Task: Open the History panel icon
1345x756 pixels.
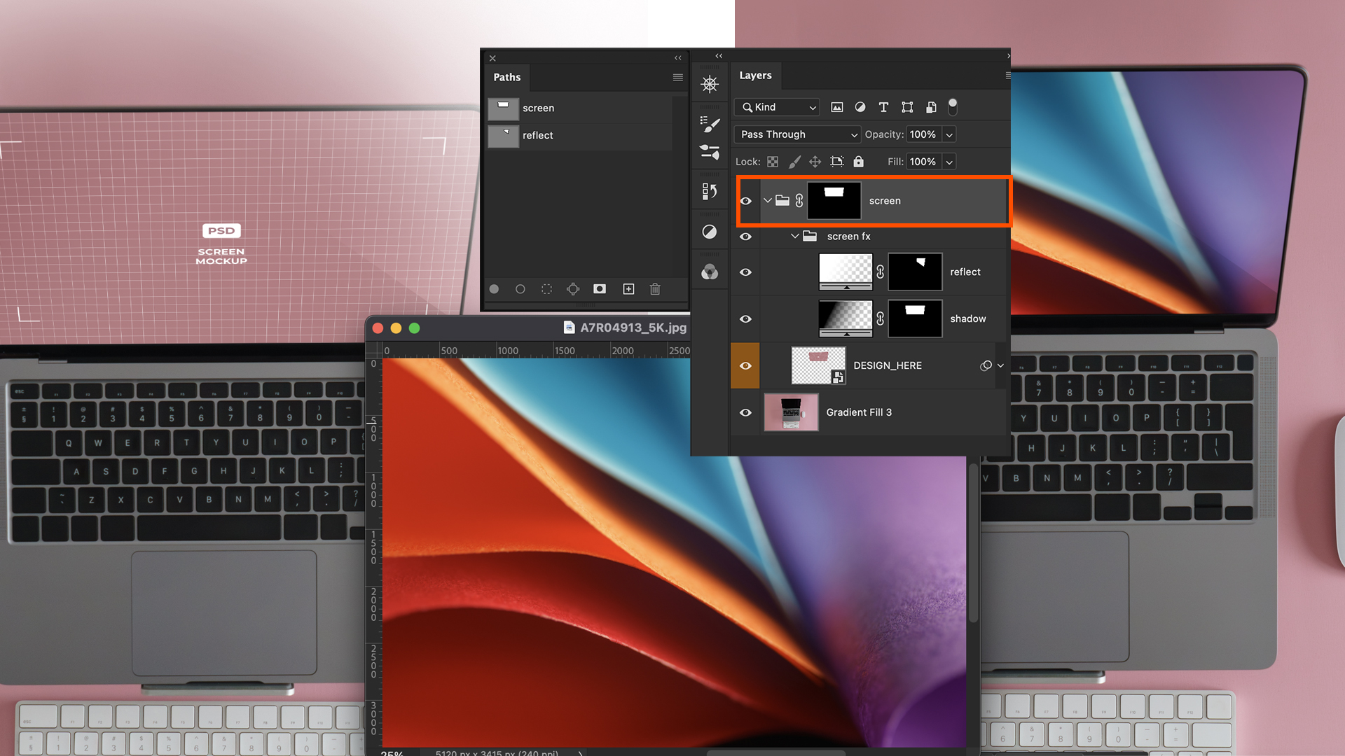Action: [x=710, y=191]
